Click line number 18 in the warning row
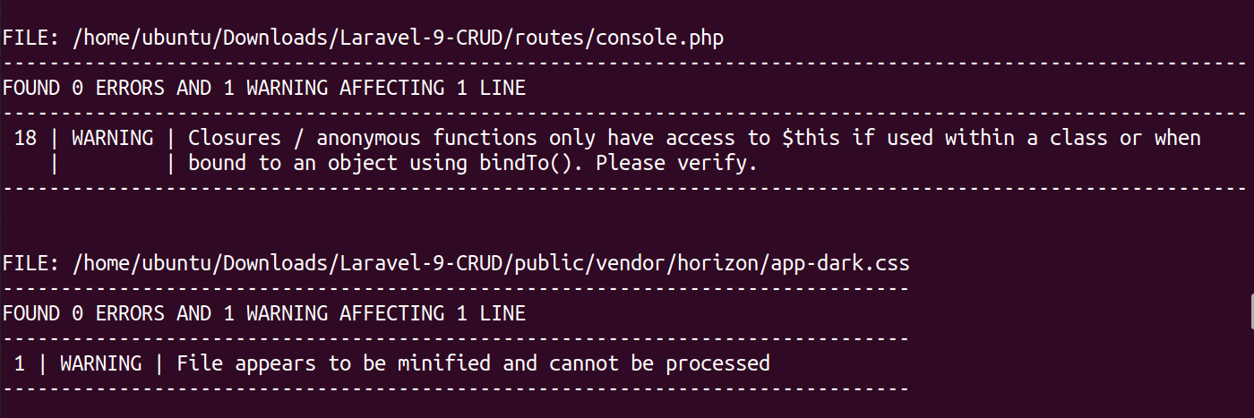The image size is (1254, 418). [26, 138]
